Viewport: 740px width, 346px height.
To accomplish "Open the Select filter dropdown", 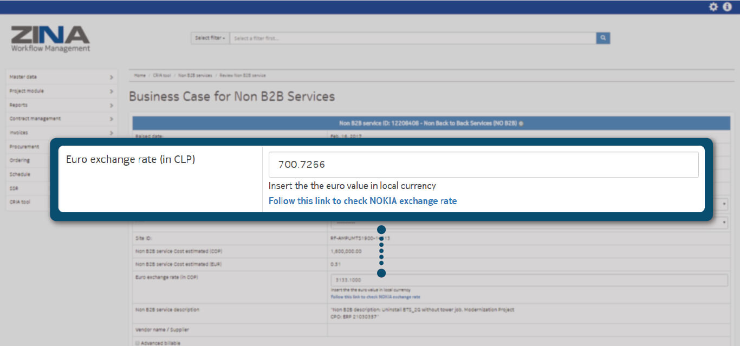I will 210,38.
